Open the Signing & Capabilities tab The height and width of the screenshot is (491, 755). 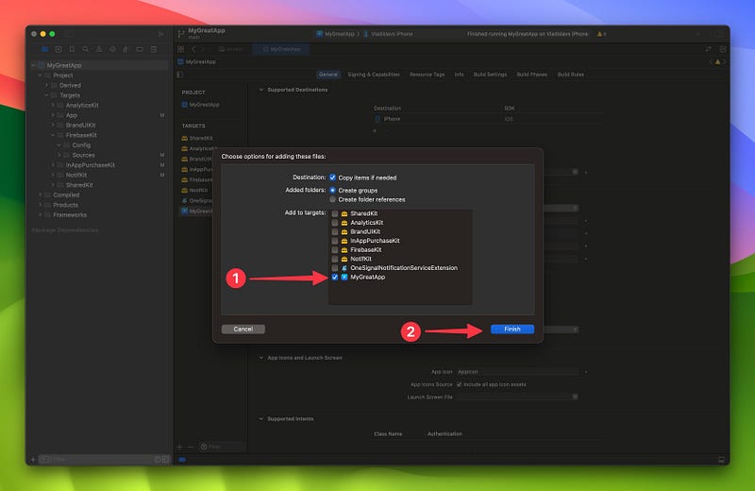374,75
